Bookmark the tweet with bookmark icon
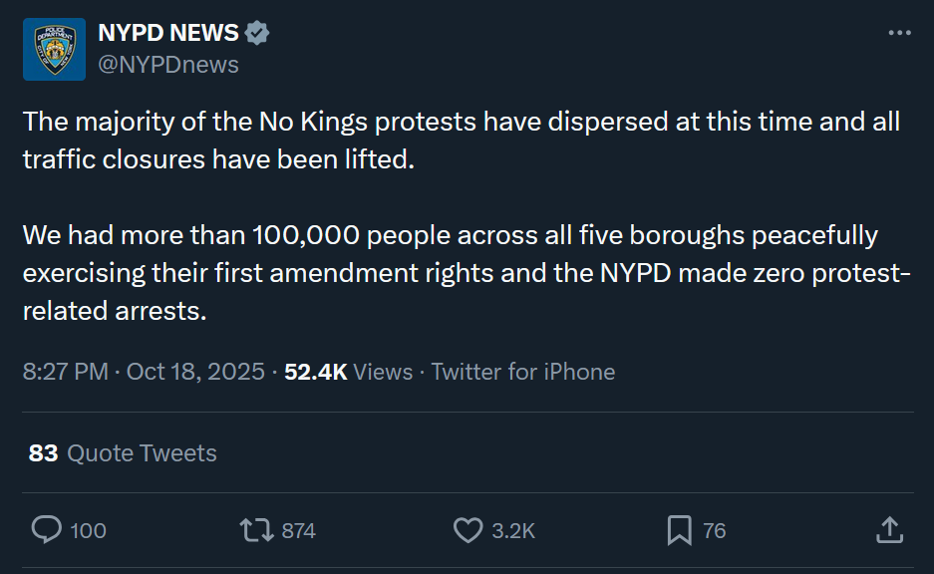This screenshot has height=574, width=934. click(x=679, y=530)
